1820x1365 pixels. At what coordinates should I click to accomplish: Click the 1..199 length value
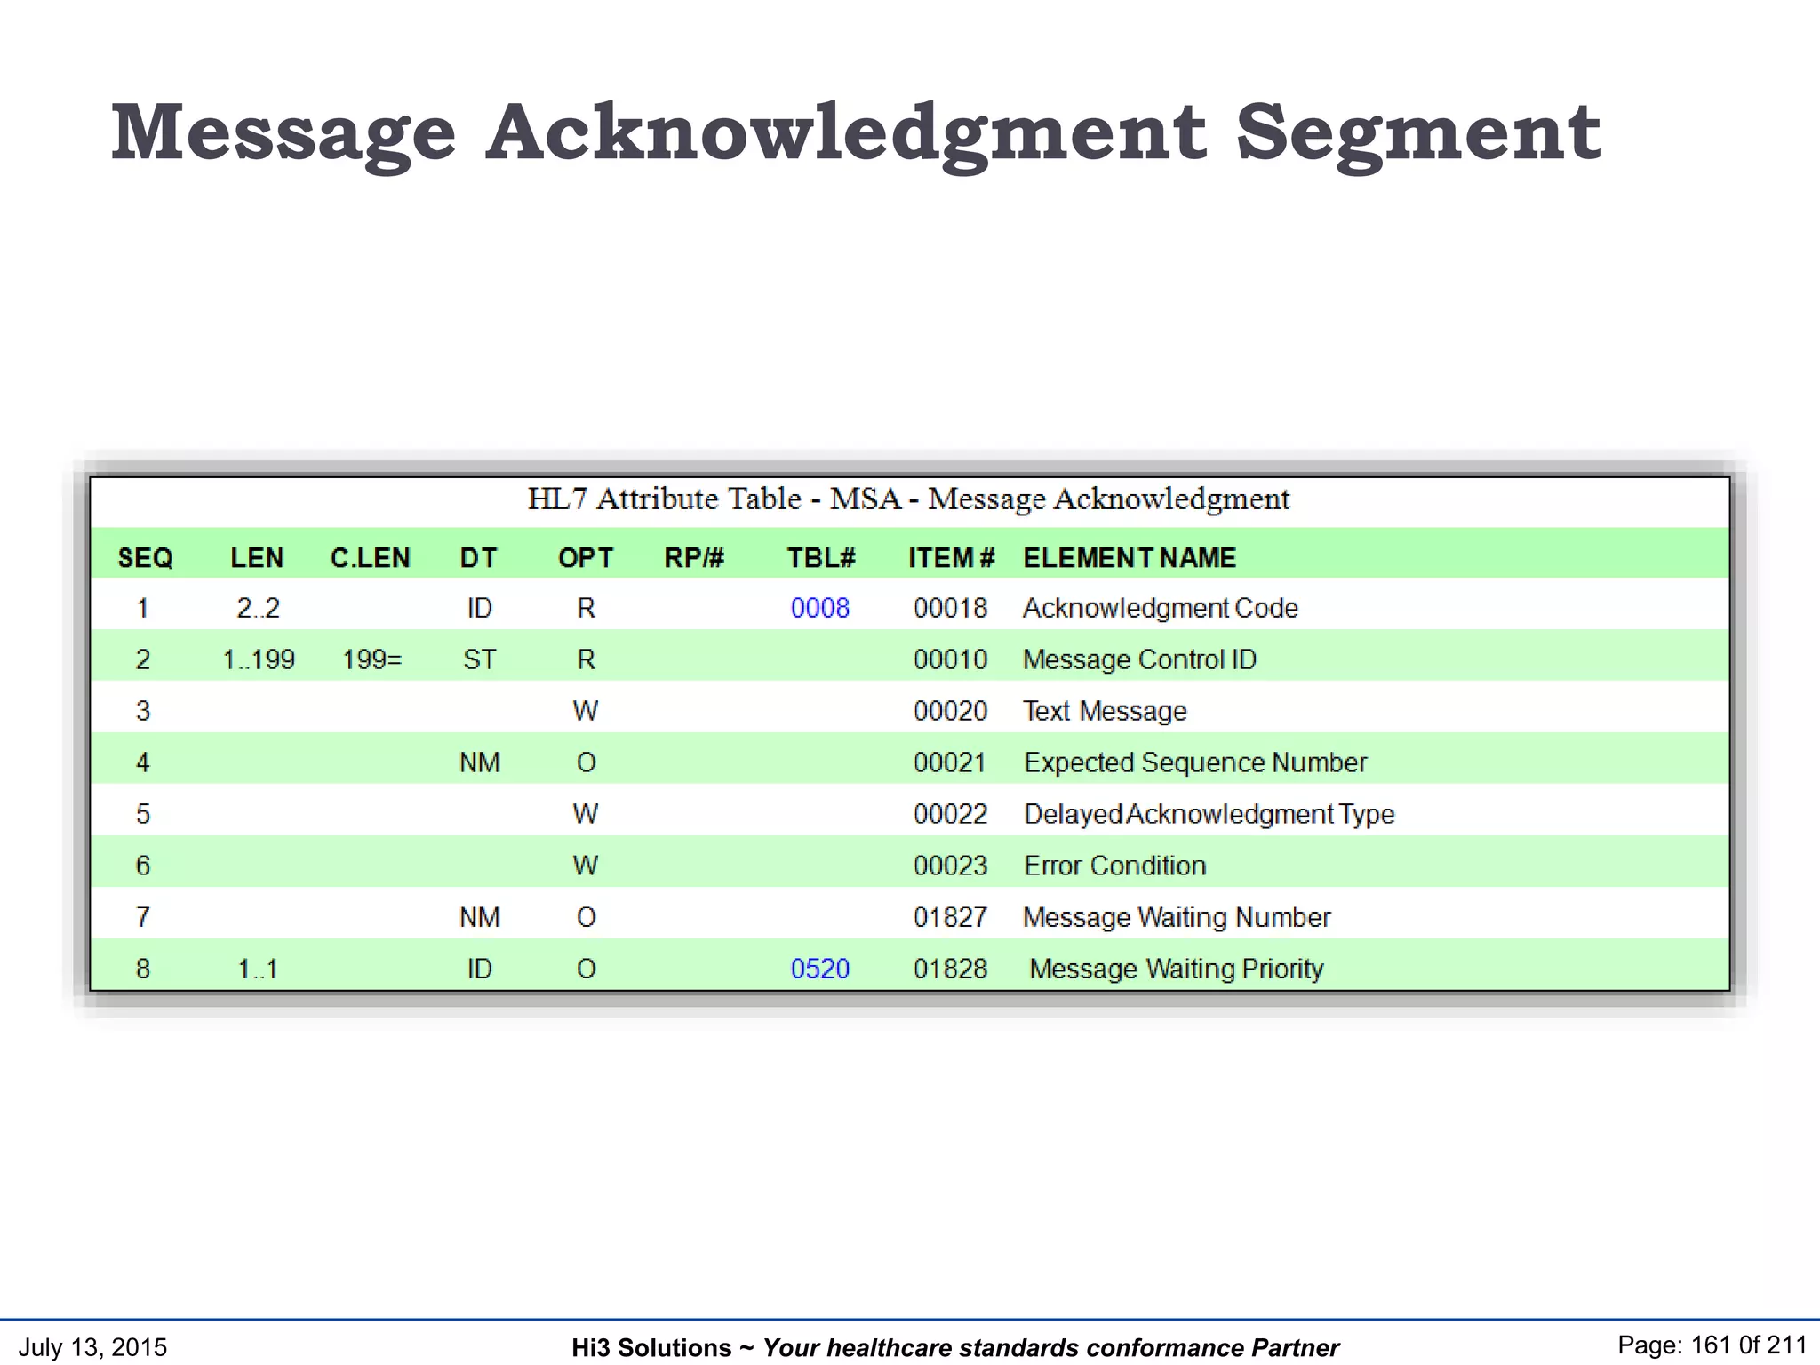click(x=258, y=659)
